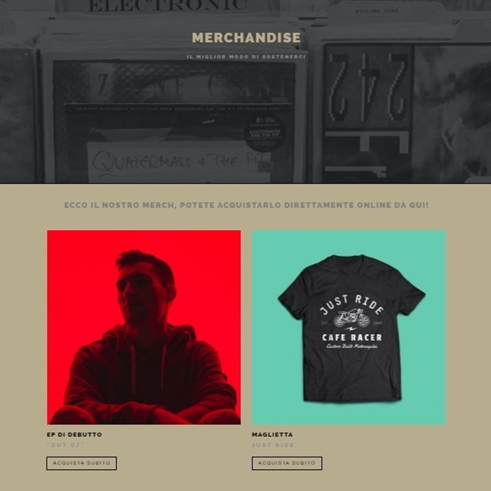Click the motorcycle graphic on the t-shirt

351,318
